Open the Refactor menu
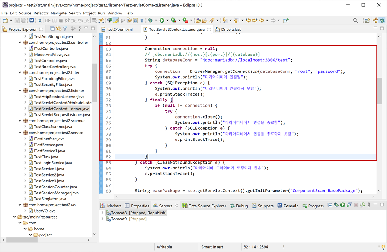Screen dimensions: 387x252 [41, 13]
